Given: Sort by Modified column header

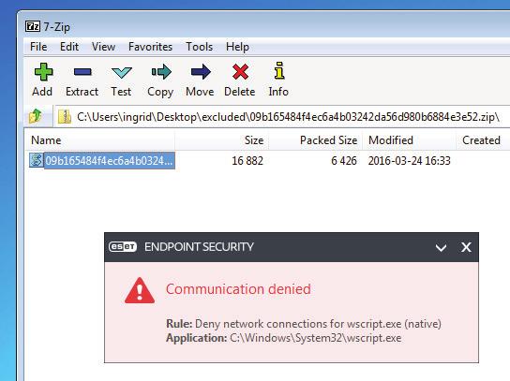Looking at the screenshot, I should coord(409,140).
